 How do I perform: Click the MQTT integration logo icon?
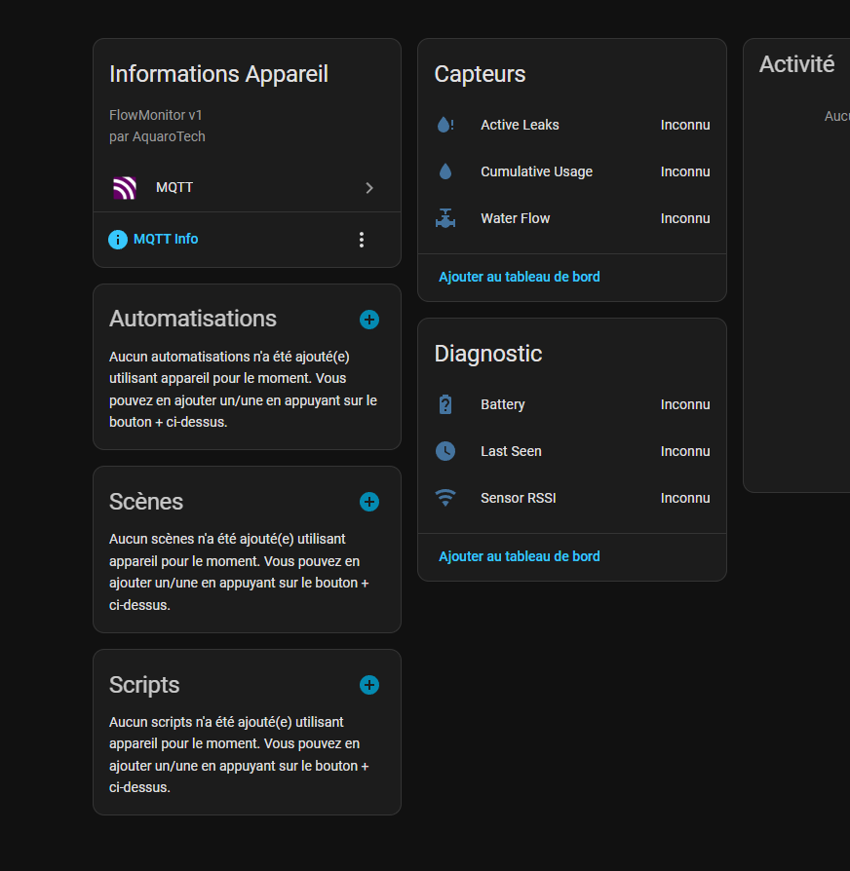[124, 188]
